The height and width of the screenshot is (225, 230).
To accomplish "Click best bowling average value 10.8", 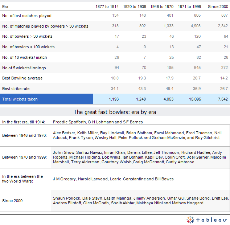I will (x=115, y=78).
